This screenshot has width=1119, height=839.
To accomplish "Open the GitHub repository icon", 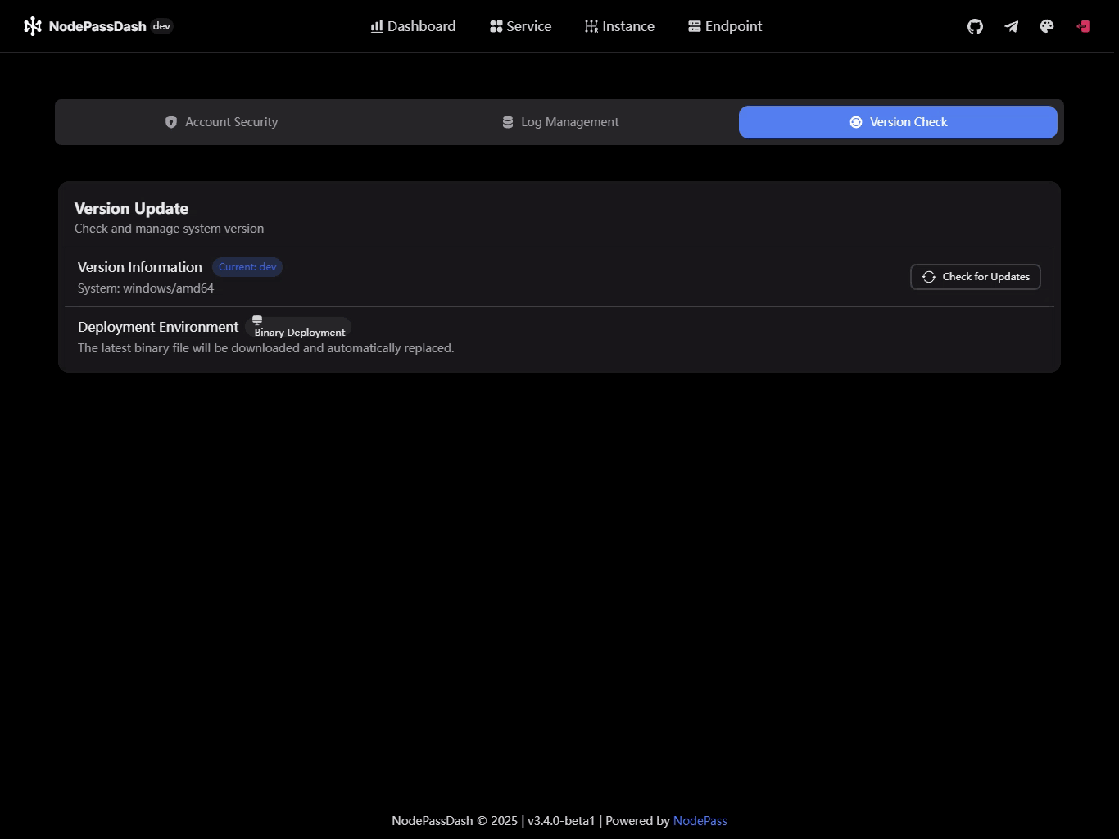I will pyautogui.click(x=975, y=26).
